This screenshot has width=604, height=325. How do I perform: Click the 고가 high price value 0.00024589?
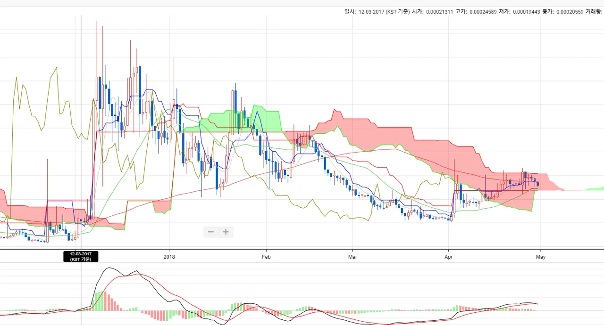click(483, 12)
